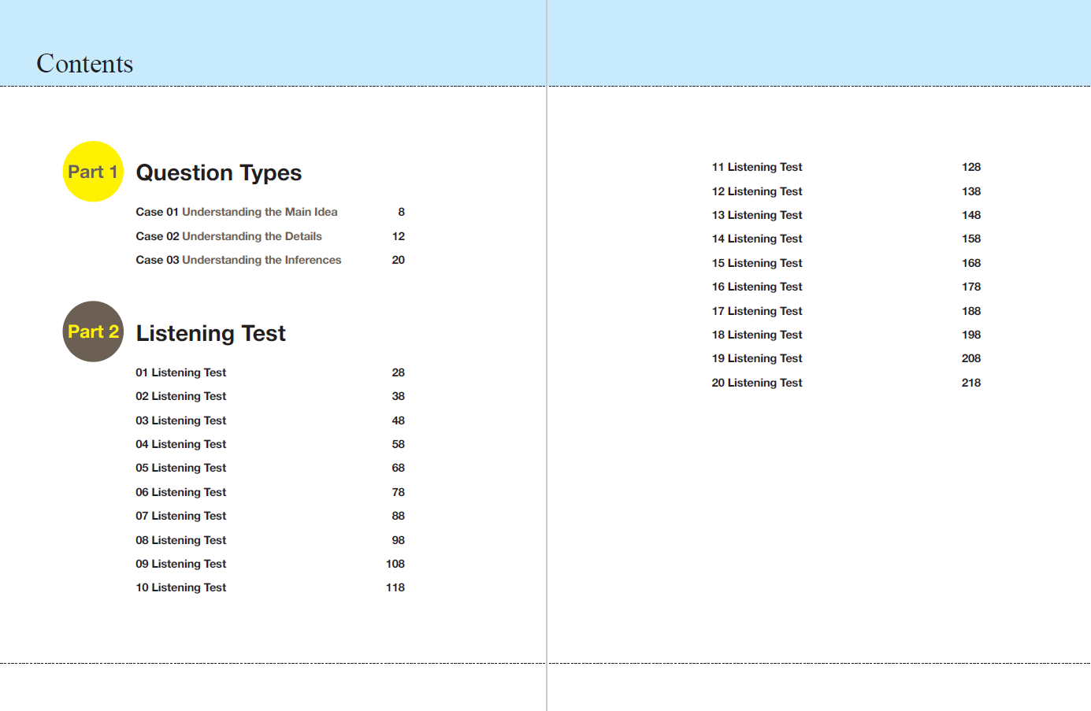
Task: Click the 19 Listening Test entry
Action: click(757, 358)
